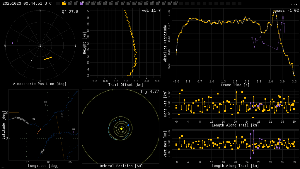Select station 03 marker on the map
Screen dimensions: 300x169
coord(45,105)
